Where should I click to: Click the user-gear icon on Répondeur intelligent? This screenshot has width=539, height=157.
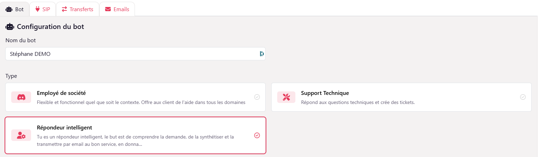pyautogui.click(x=21, y=135)
